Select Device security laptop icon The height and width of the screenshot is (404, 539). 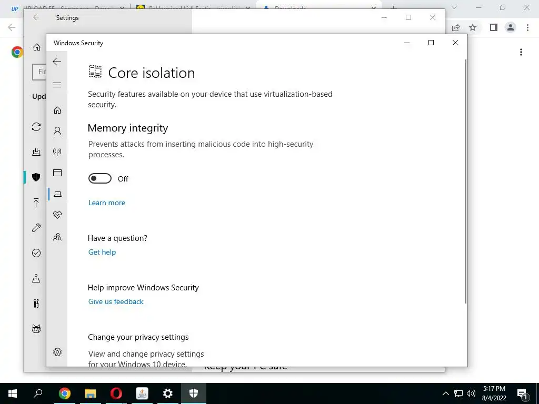[x=57, y=194]
